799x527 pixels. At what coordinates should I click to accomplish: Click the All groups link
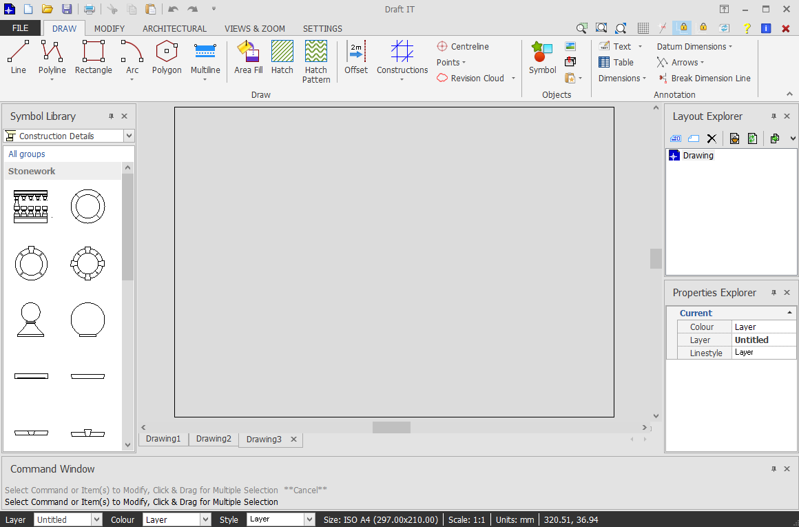tap(26, 154)
